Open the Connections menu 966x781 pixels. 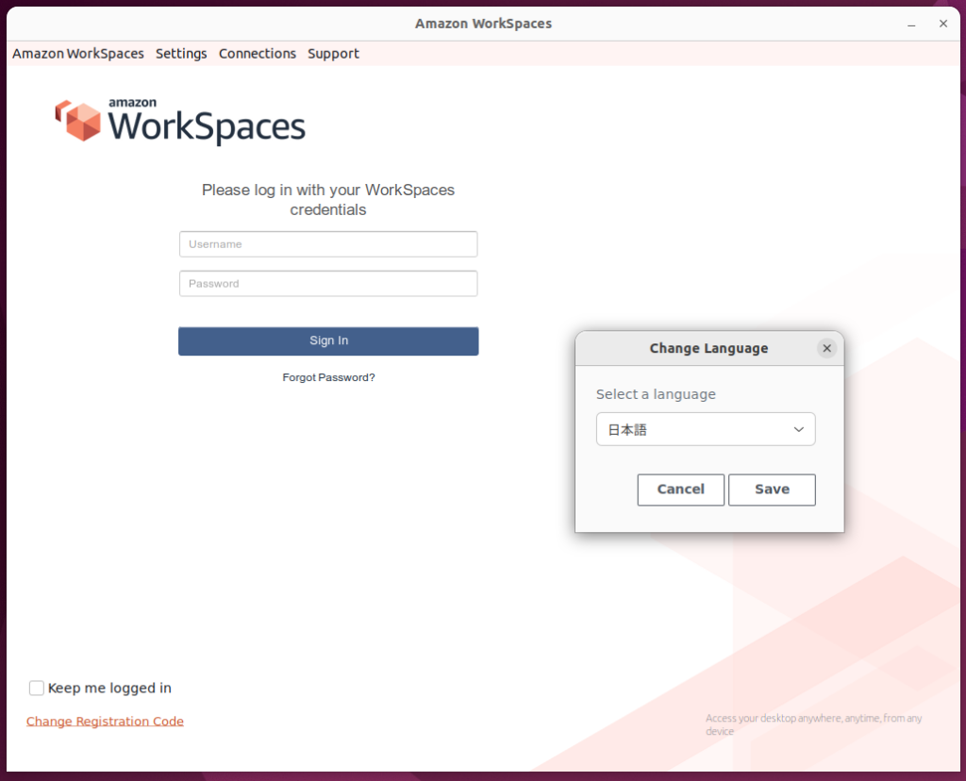coord(257,54)
